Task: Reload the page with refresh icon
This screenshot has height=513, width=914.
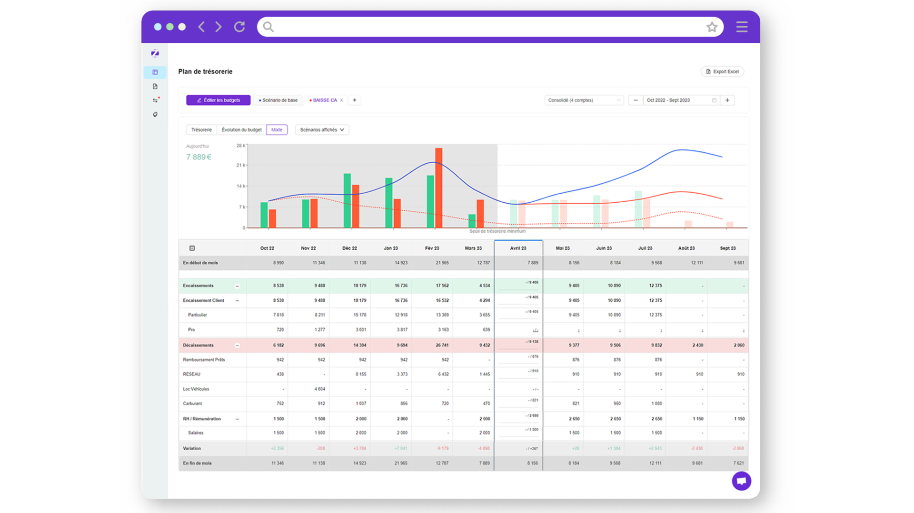Action: coord(239,27)
